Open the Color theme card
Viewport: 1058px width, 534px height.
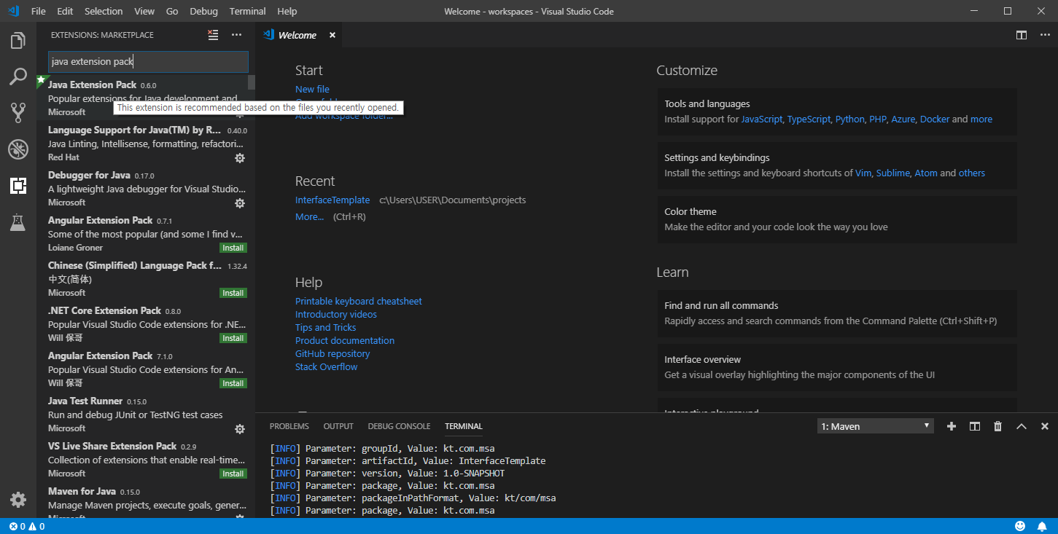pyautogui.click(x=837, y=219)
